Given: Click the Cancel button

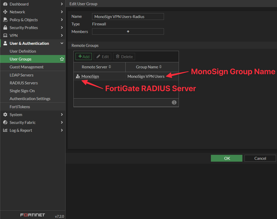Looking at the screenshot, I should (x=260, y=158).
